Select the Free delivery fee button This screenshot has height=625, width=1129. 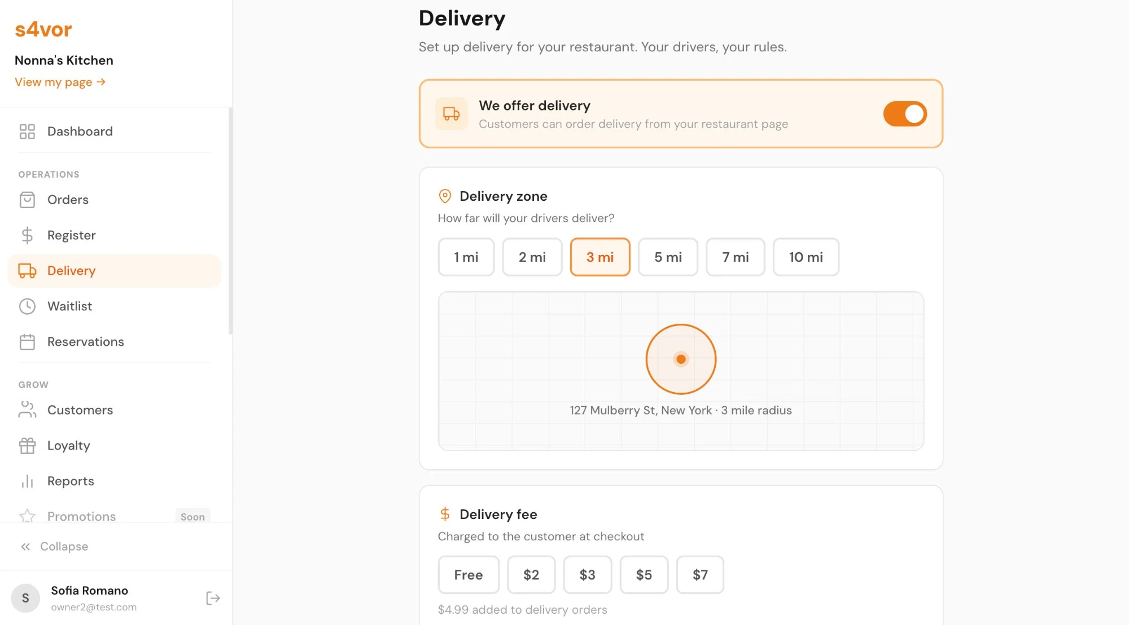pos(468,575)
